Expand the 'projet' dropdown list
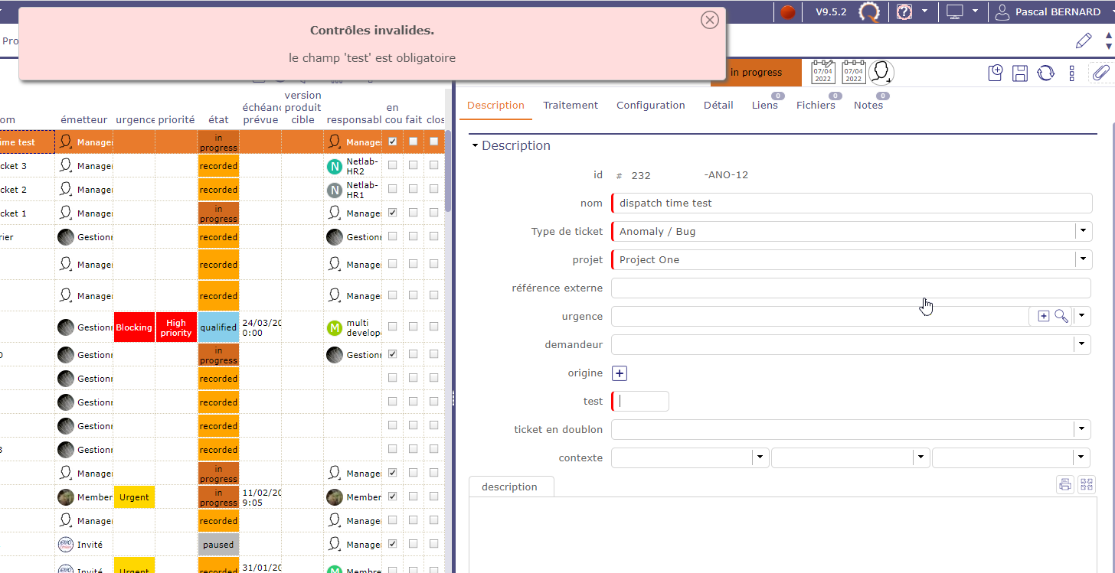This screenshot has width=1115, height=573. [x=1083, y=259]
